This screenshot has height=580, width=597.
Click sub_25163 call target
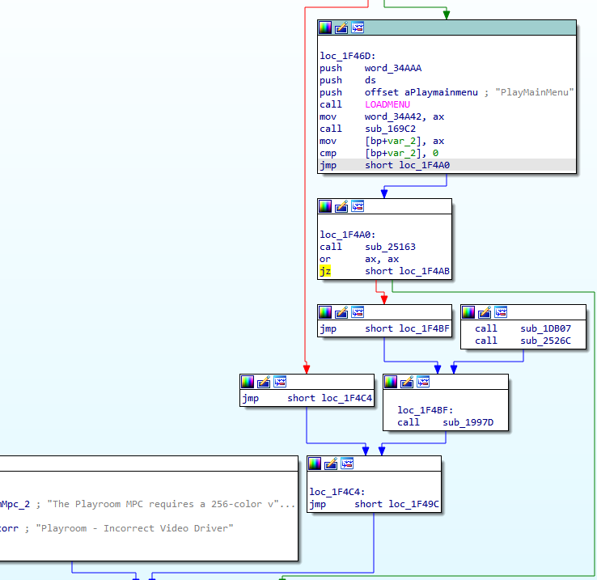[390, 247]
